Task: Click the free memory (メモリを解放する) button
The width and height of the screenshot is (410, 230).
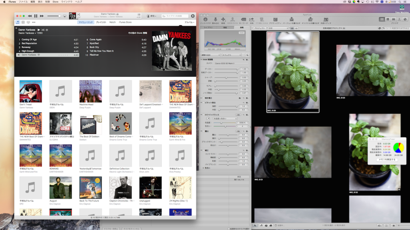Action: (387, 159)
